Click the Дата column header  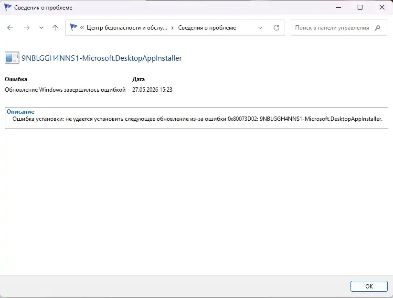pos(138,79)
